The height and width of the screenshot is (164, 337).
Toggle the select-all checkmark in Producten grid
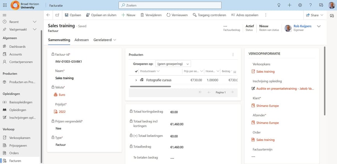click(x=136, y=71)
